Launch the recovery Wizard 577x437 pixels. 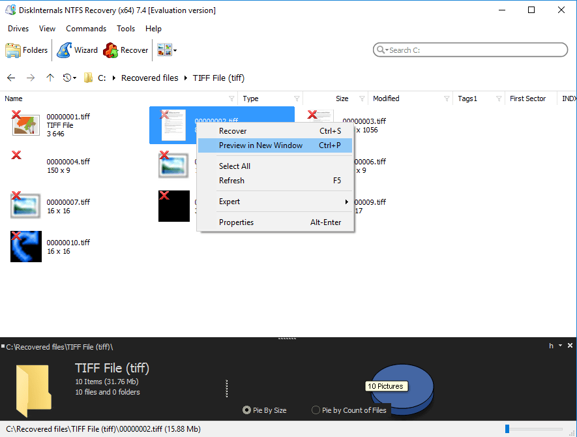coord(77,50)
